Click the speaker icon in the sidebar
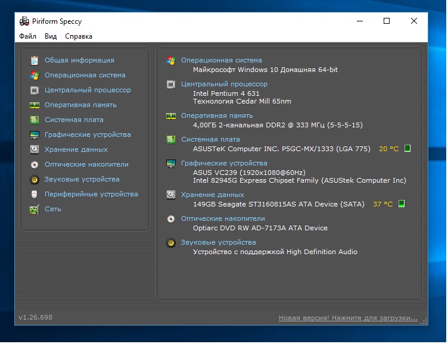Screen dimensions: 448x344 pos(35,180)
